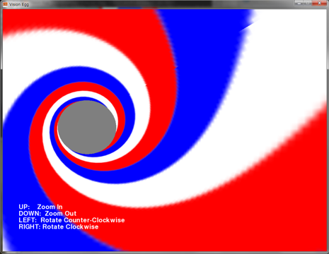The height and width of the screenshot is (254, 329).
Task: Maximize the Vision Egg window
Action: click(308, 3)
